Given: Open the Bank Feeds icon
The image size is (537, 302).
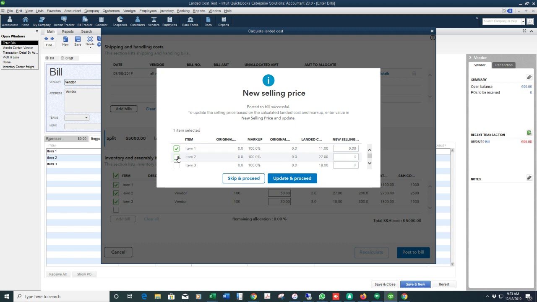Looking at the screenshot, I should [x=190, y=21].
